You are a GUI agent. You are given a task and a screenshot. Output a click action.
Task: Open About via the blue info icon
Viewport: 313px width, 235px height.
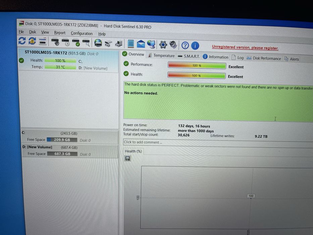[195, 46]
